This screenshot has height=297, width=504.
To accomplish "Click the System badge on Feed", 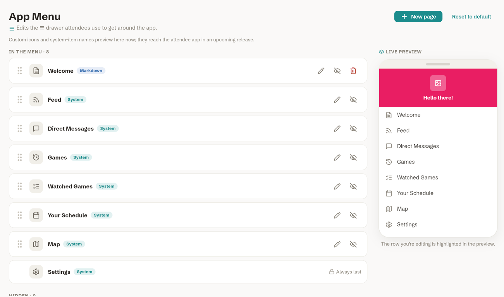I will 75,100.
